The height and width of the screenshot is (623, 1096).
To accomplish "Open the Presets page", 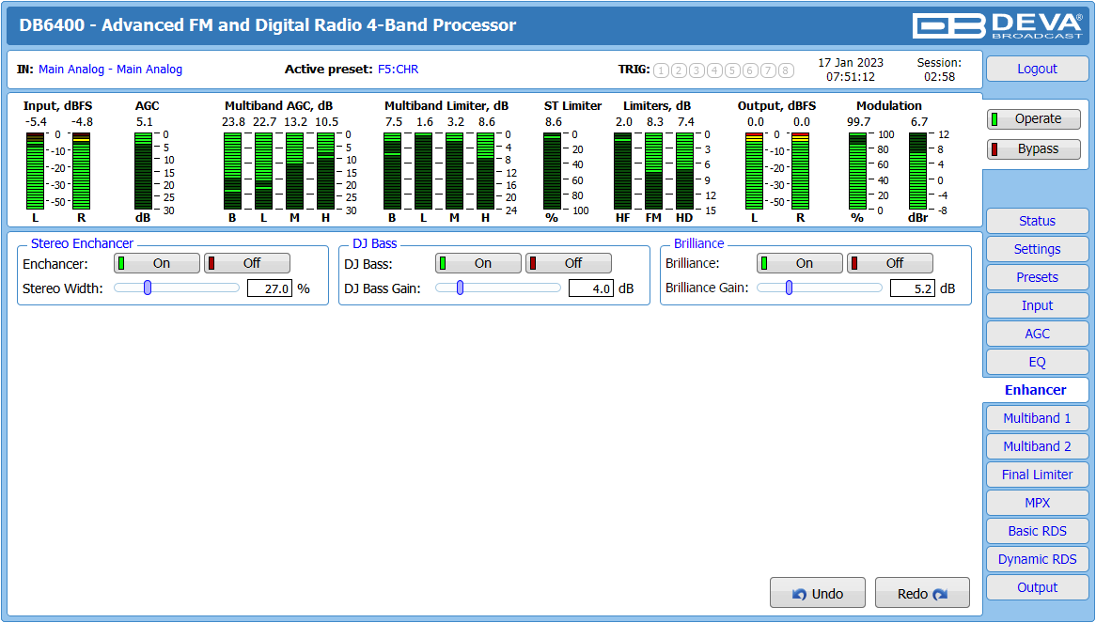I will coord(1038,277).
